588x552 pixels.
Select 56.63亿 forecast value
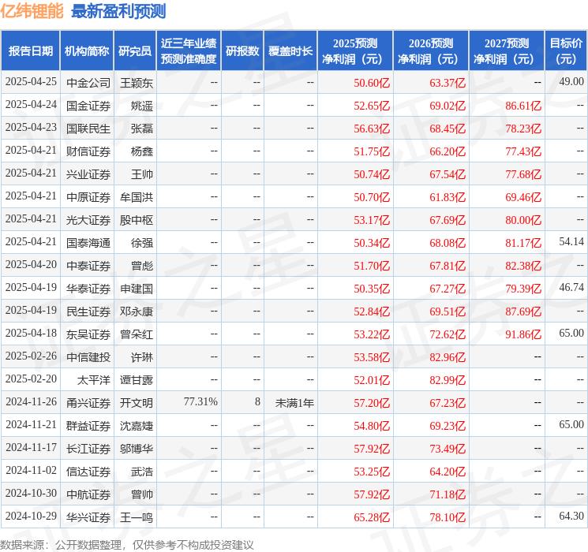(x=372, y=129)
